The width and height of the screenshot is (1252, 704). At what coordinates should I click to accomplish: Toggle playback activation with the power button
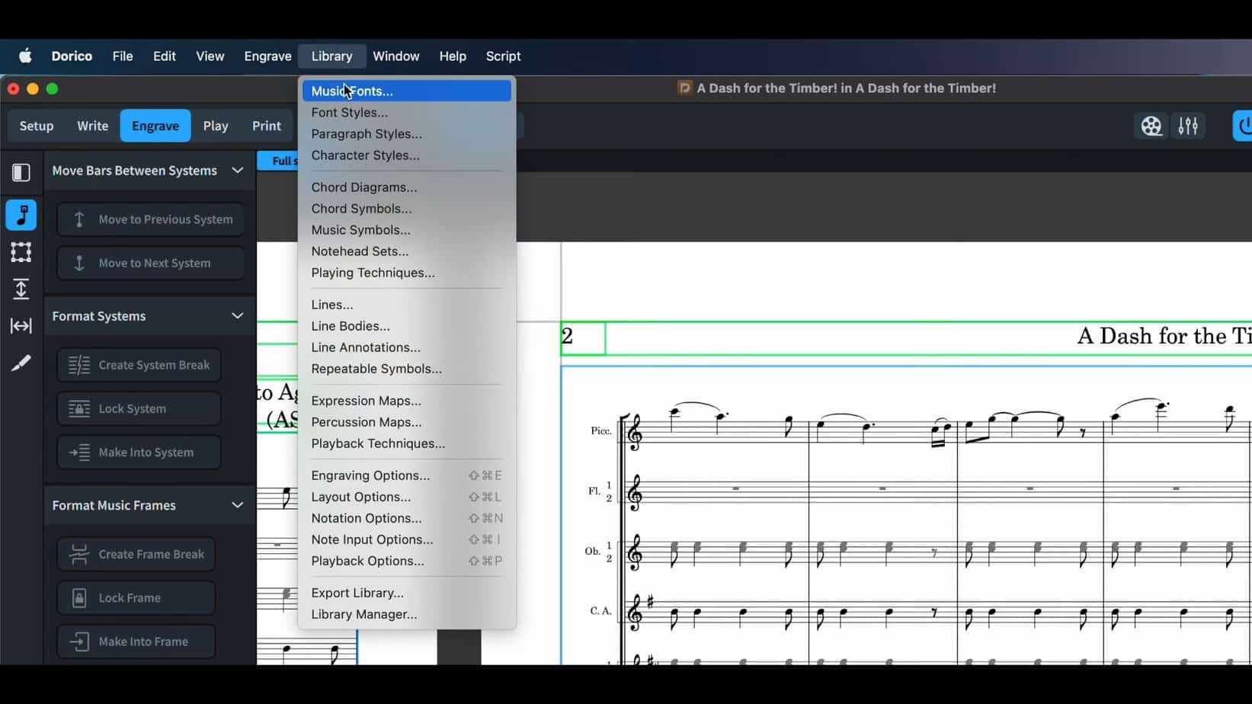1242,126
